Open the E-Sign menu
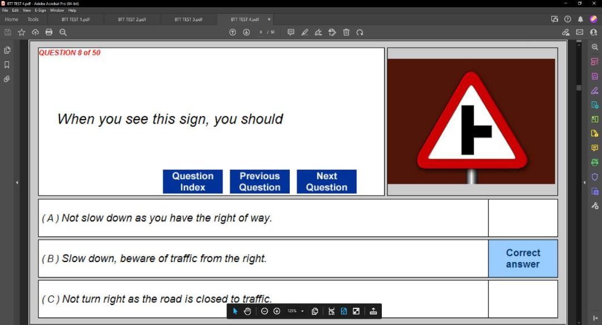The image size is (602, 325). [x=39, y=9]
